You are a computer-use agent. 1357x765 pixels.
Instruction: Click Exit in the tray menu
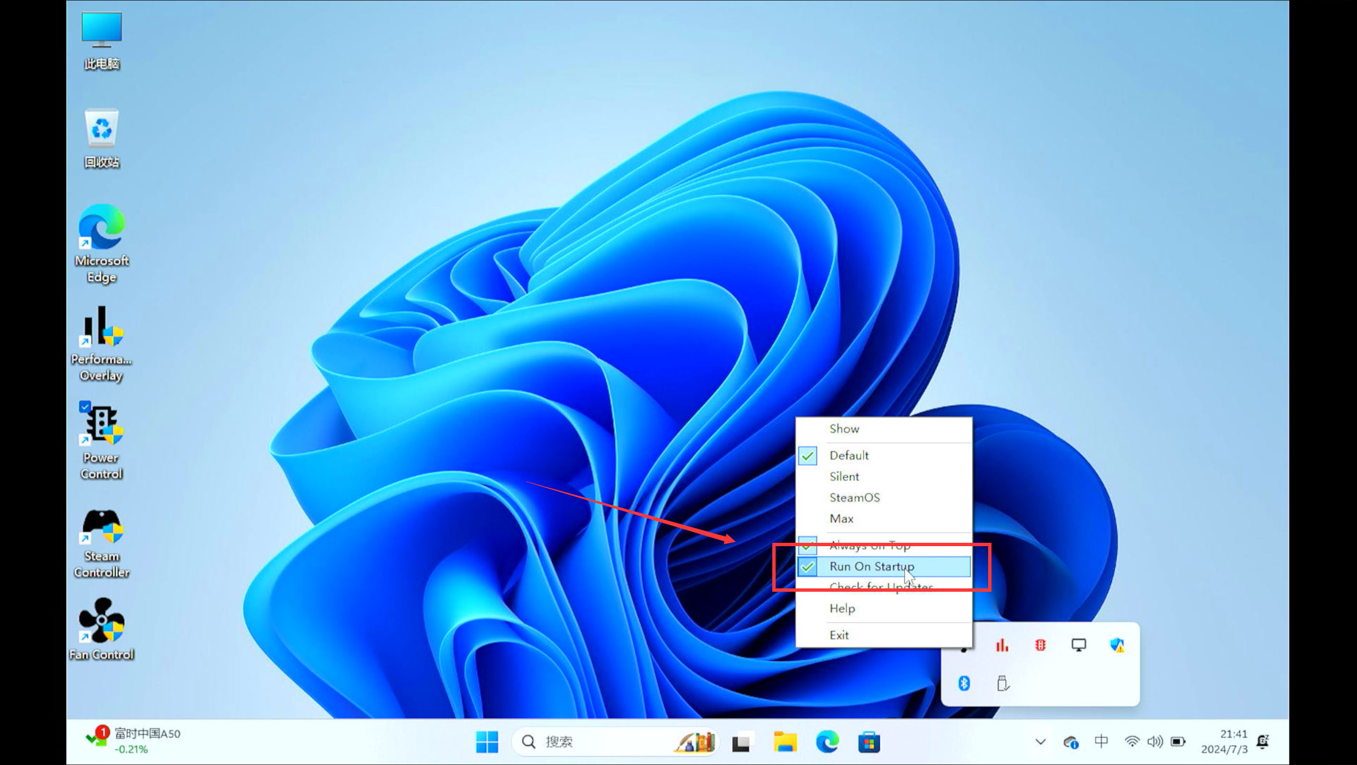839,635
